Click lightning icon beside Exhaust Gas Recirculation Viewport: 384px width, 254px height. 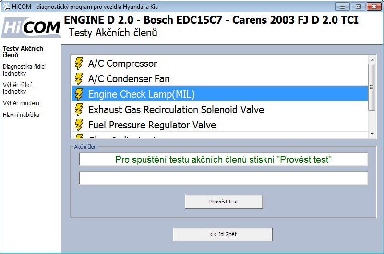pos(78,110)
